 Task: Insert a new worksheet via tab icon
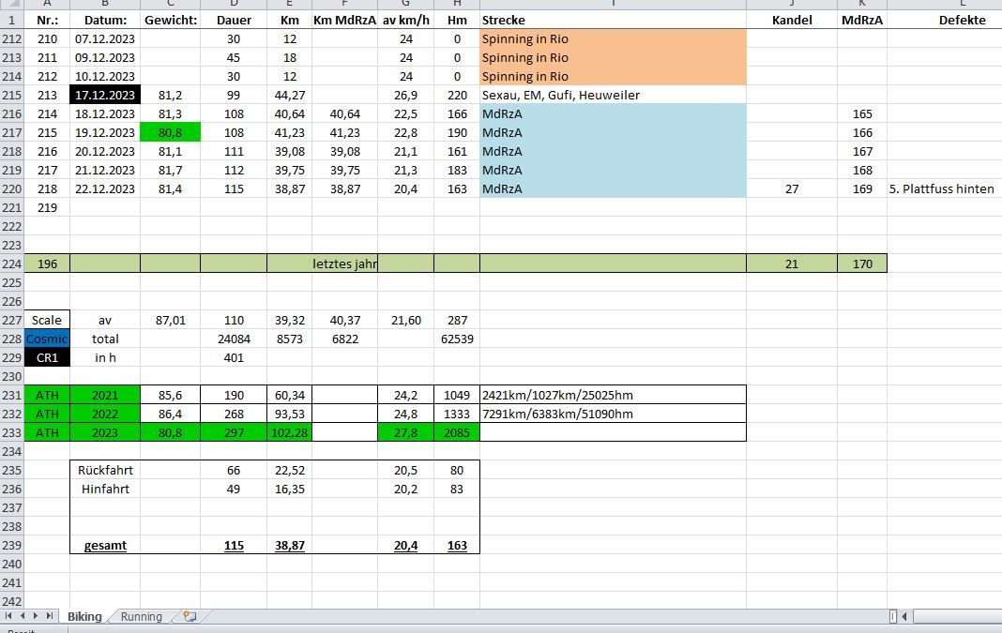tap(190, 616)
